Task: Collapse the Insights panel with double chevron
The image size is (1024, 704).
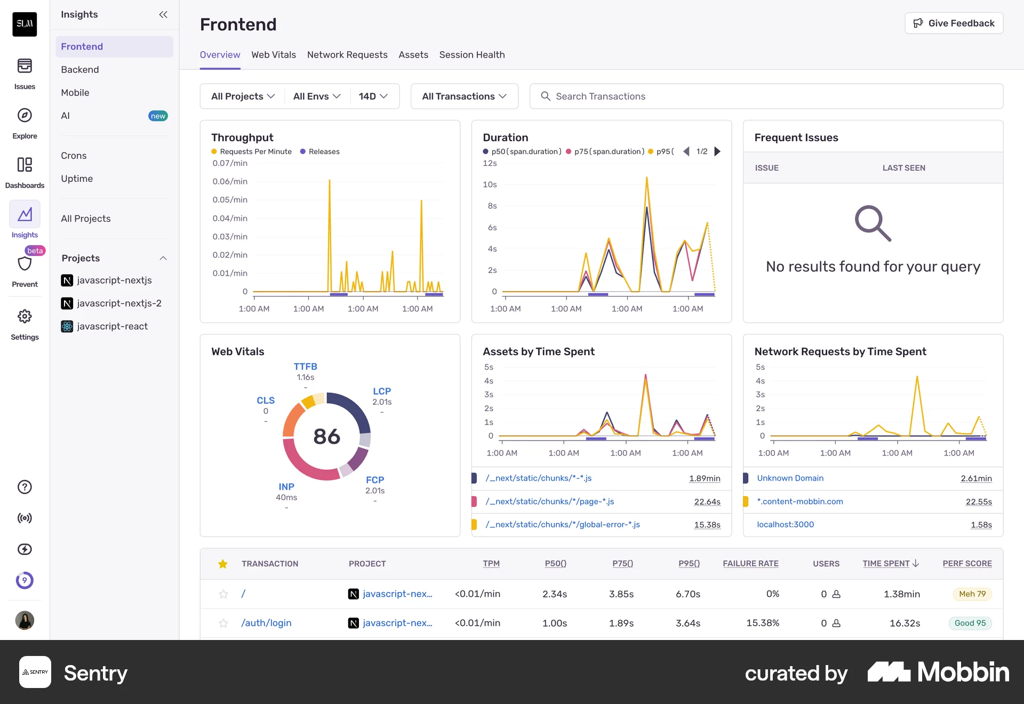Action: point(163,14)
